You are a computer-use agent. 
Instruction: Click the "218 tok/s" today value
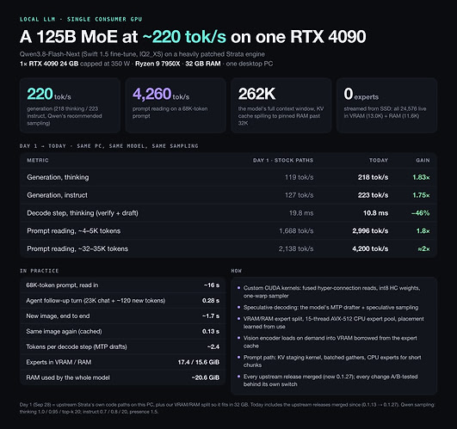373,177
